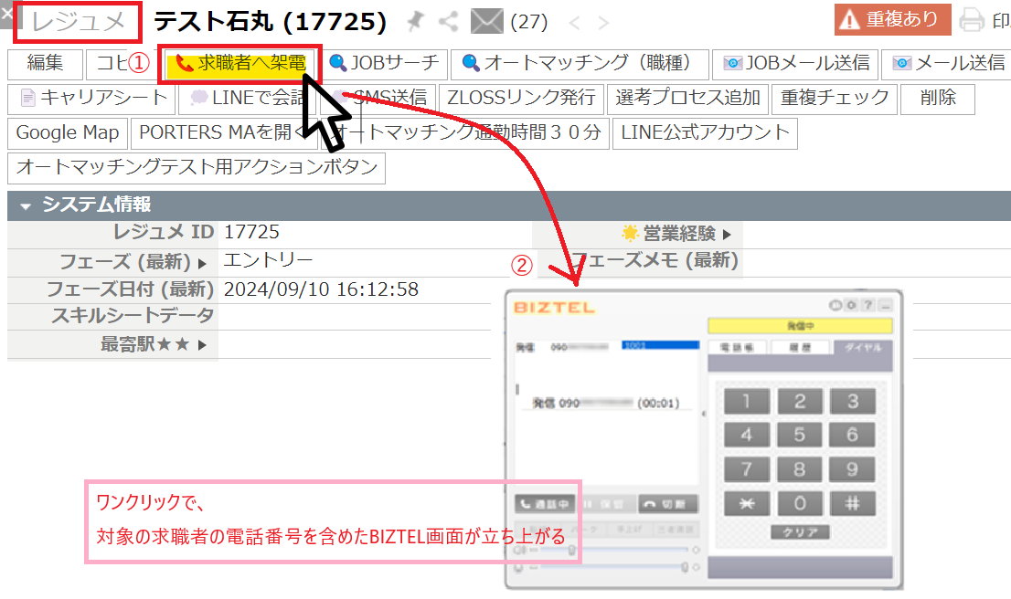
Task: Open the share icon beside the title
Action: click(448, 22)
